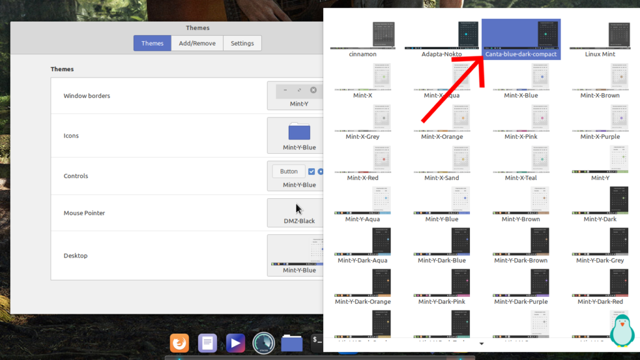Viewport: 640px width, 360px height.
Task: Toggle the checkbox in Controls preview
Action: tap(311, 171)
